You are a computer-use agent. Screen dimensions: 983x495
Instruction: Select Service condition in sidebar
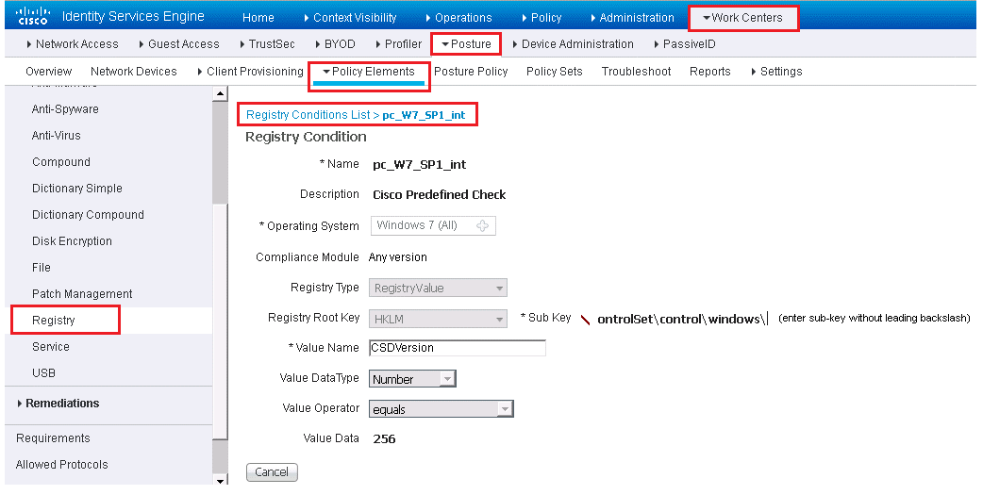point(51,347)
